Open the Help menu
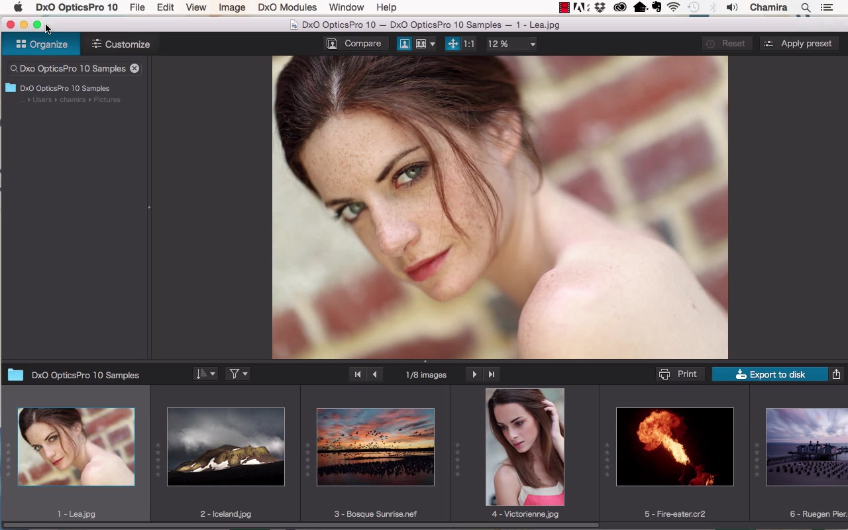848x530 pixels. 386,7
